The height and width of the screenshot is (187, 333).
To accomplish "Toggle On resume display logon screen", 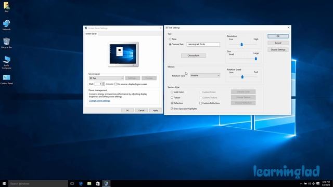I will [116, 84].
